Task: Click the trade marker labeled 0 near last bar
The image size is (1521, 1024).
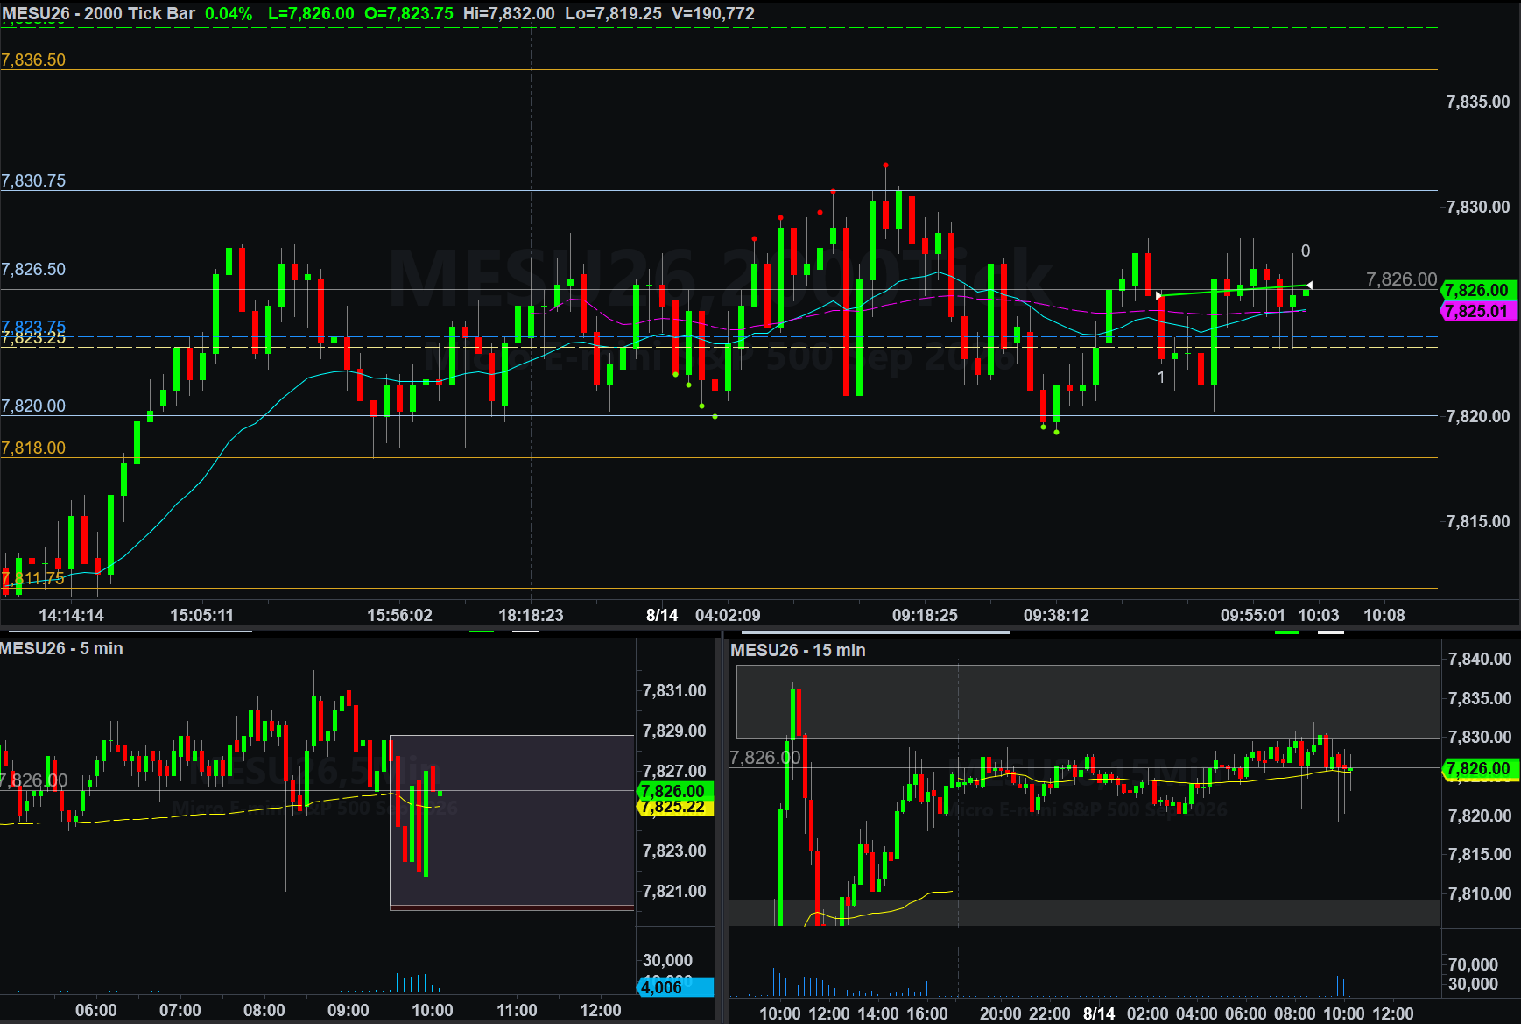Action: tap(1306, 251)
